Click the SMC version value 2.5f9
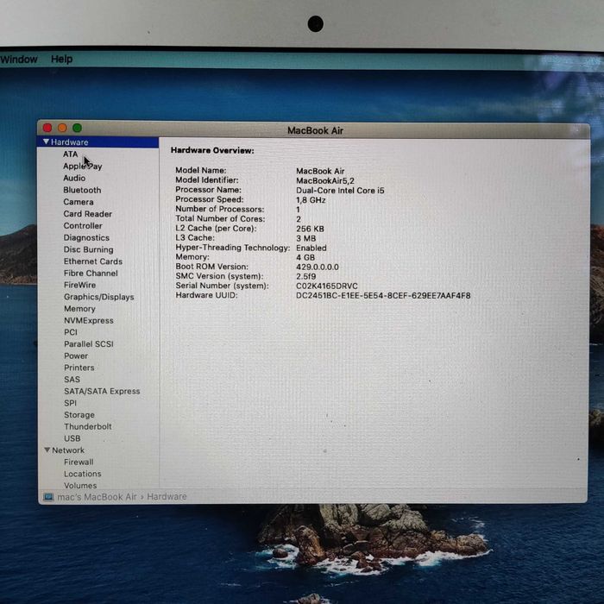This screenshot has width=604, height=604. pos(305,277)
